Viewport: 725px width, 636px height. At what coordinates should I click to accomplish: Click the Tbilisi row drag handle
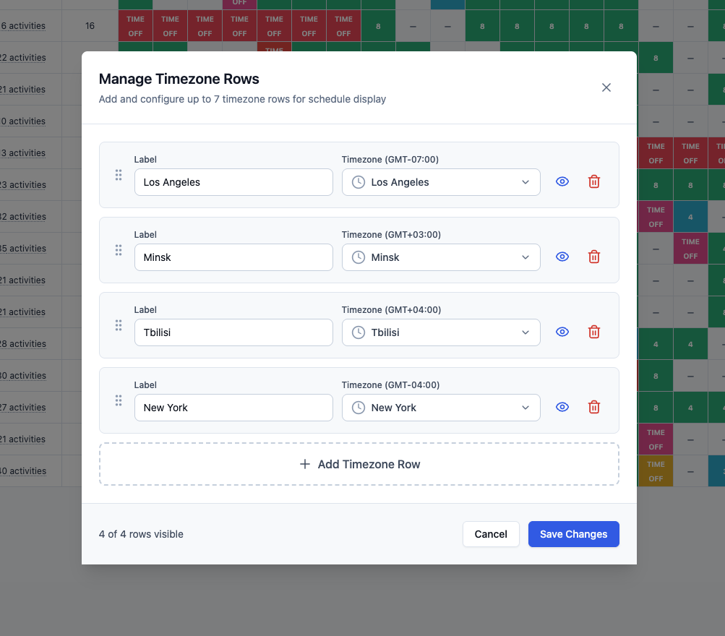119,325
